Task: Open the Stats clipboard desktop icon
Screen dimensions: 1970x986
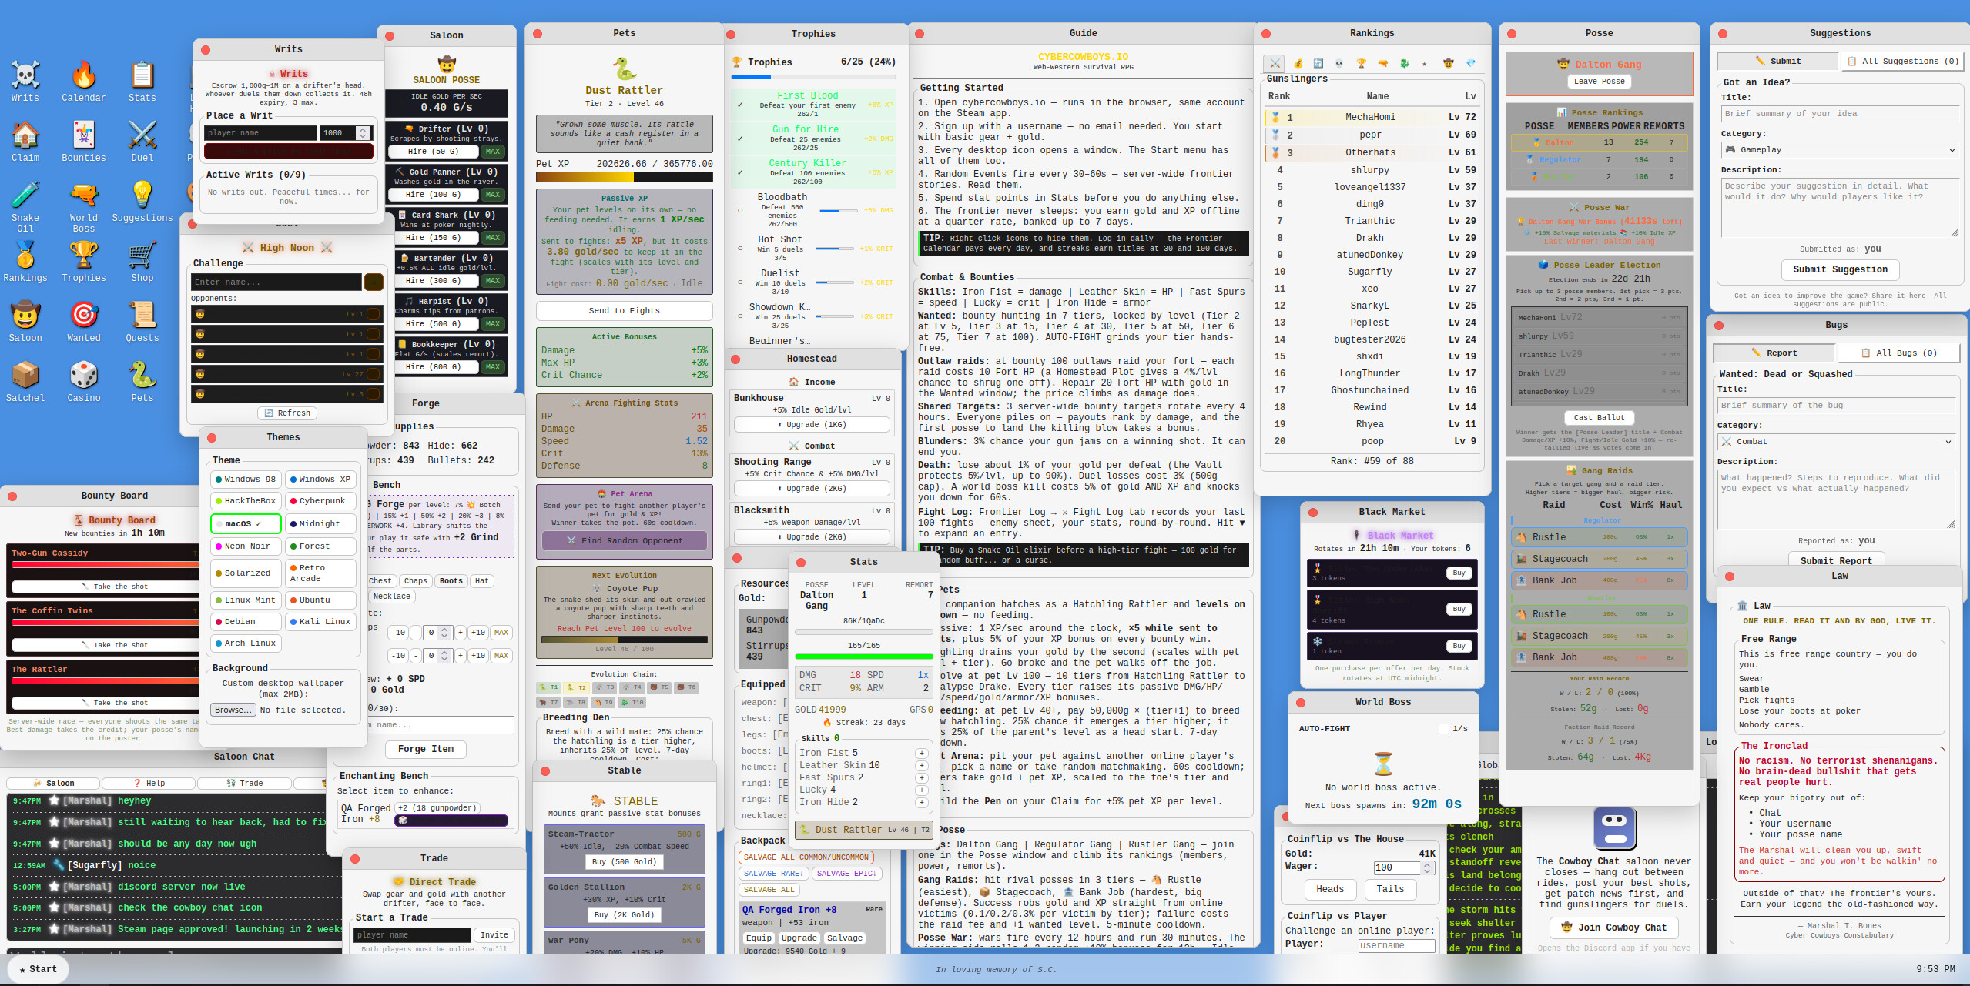Action: (142, 81)
